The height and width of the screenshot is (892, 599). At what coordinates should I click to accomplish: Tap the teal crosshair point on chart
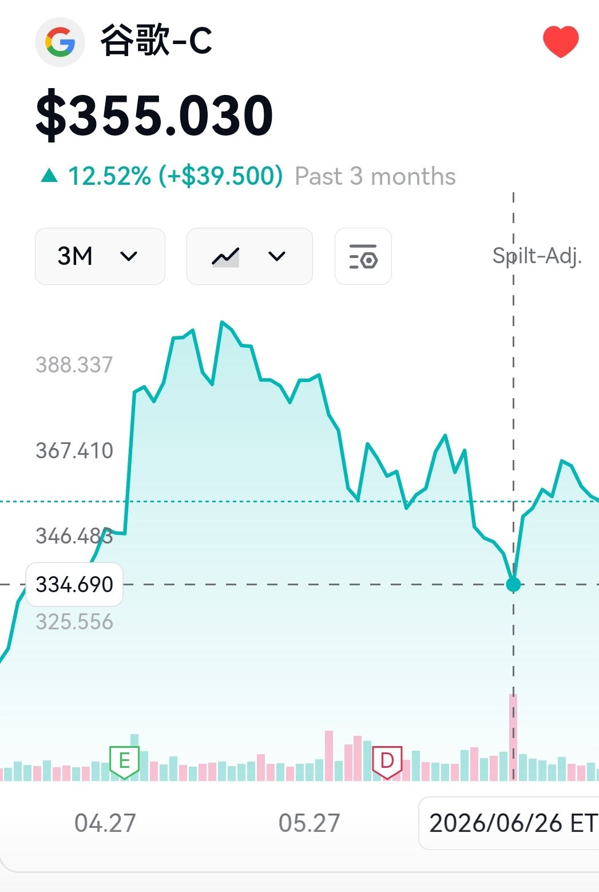click(514, 584)
